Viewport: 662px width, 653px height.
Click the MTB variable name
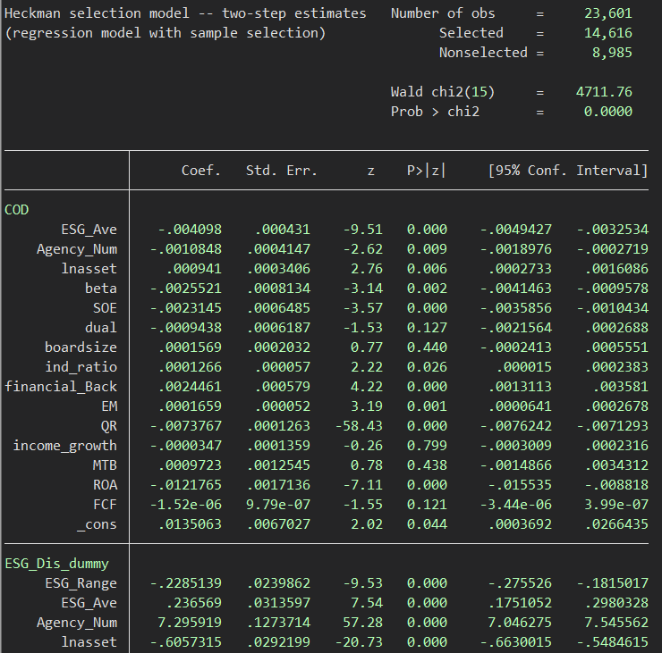tap(105, 465)
